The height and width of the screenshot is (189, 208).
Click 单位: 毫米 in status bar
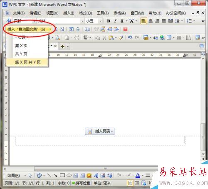[x=102, y=183]
